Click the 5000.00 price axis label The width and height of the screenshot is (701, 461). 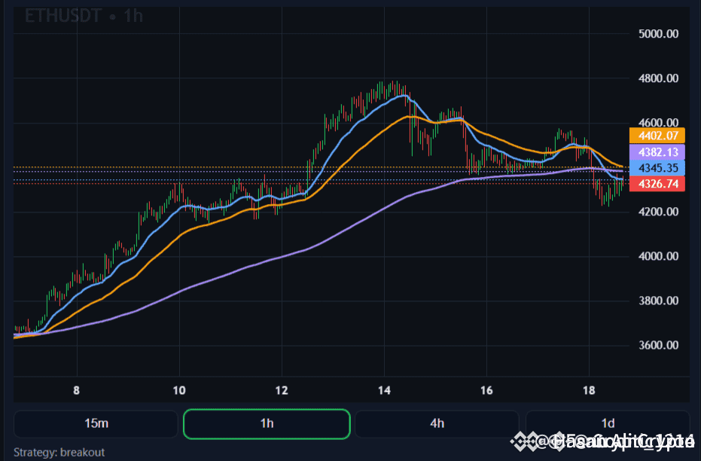click(658, 34)
